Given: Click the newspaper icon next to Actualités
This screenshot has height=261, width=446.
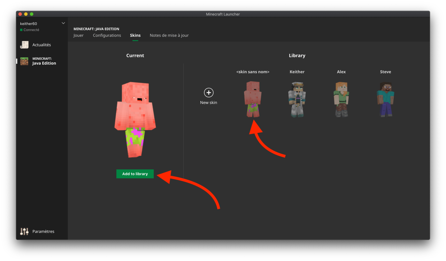Looking at the screenshot, I should [x=24, y=45].
